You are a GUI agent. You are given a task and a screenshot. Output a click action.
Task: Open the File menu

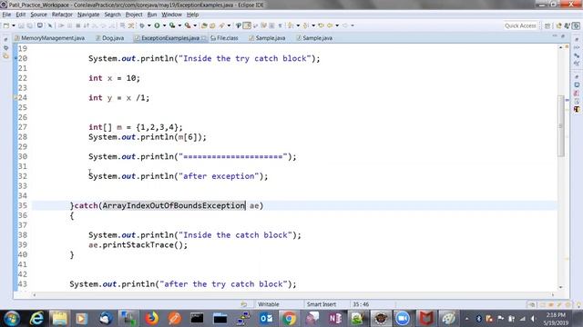coord(6,15)
